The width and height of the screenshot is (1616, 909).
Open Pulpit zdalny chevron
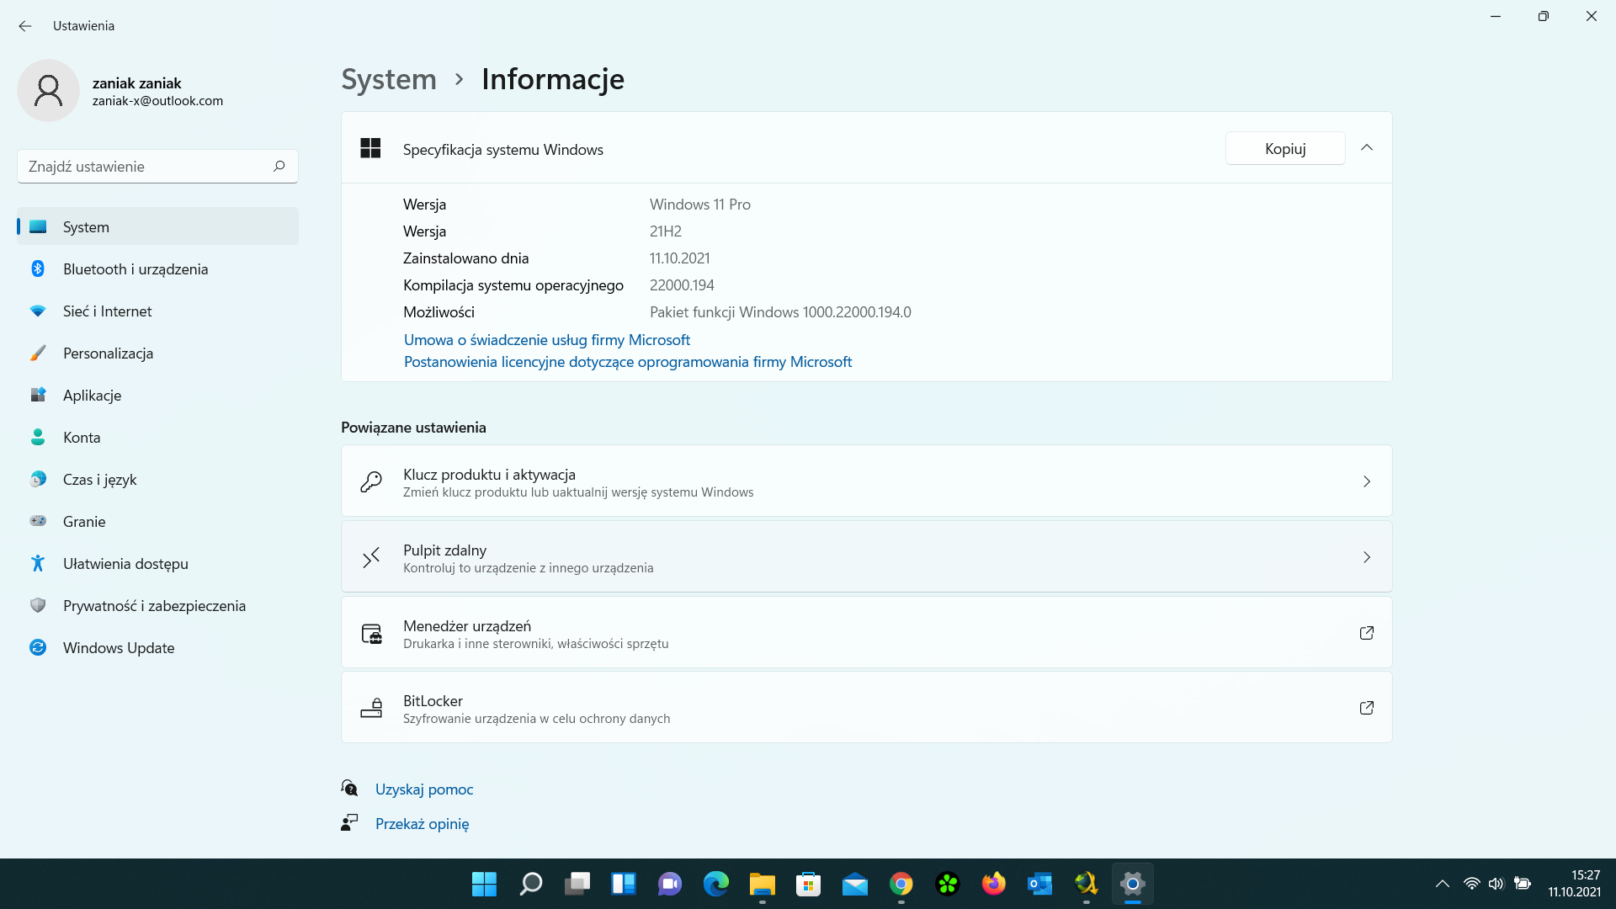[x=1367, y=557]
